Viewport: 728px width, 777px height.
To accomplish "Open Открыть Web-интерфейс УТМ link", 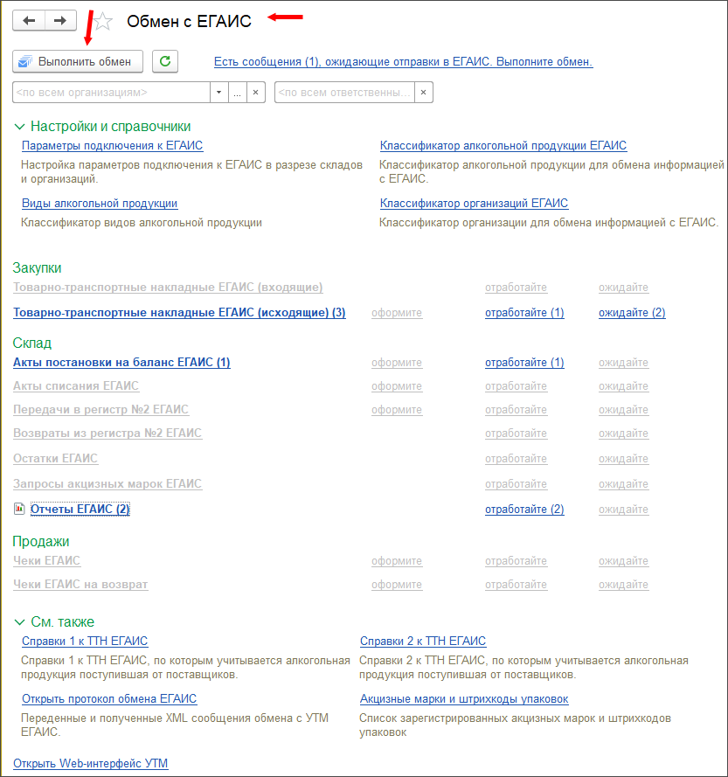I will click(90, 763).
